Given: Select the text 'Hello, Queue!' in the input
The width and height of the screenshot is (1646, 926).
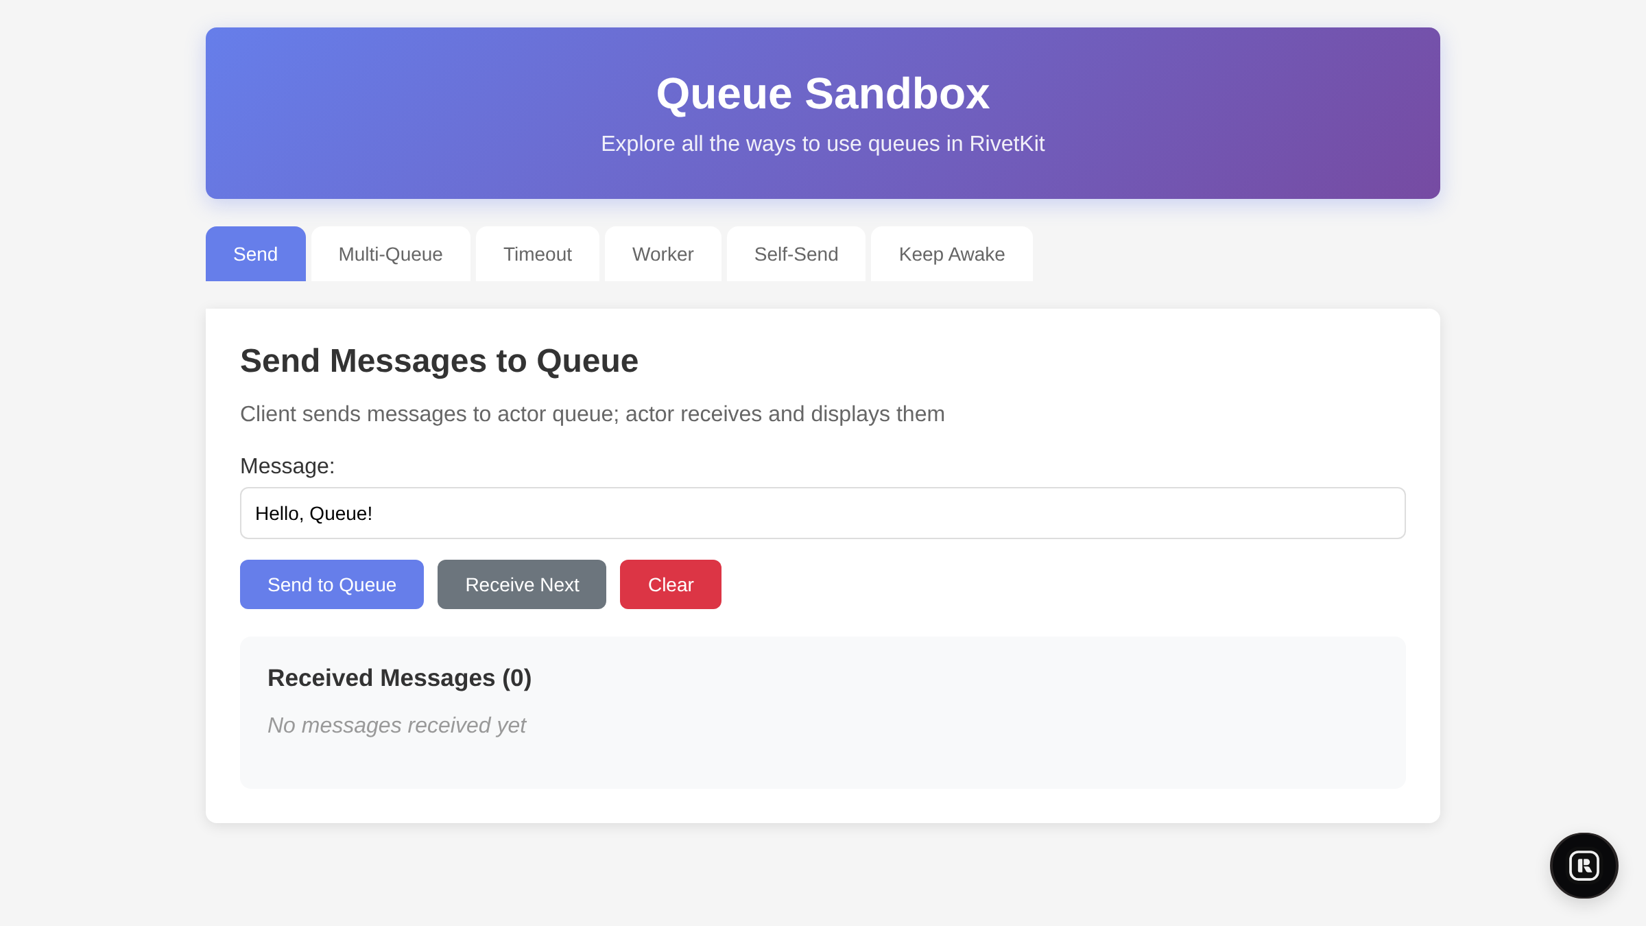Looking at the screenshot, I should [313, 513].
